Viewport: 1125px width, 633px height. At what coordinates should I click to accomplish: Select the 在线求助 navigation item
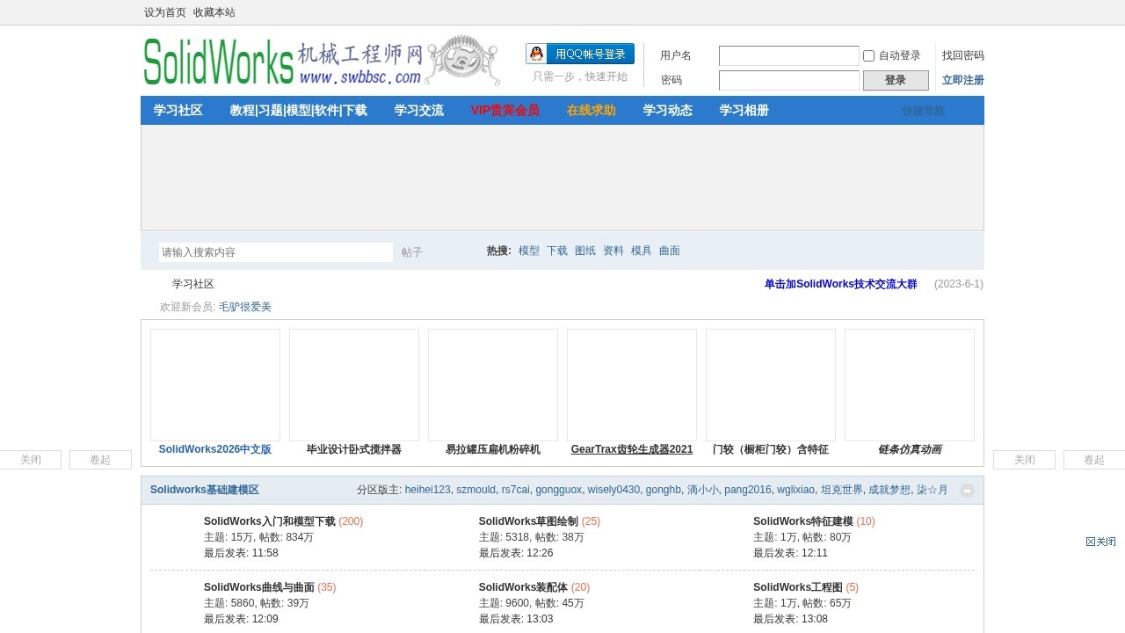point(591,111)
